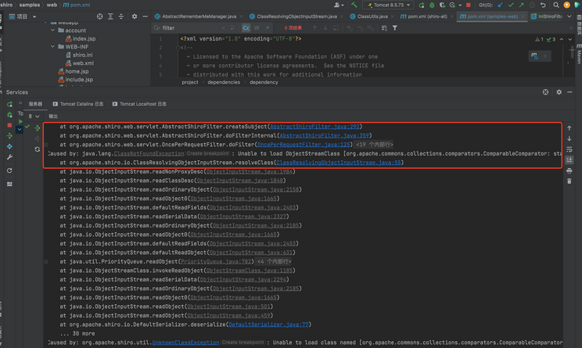Click the wrench icon in the Services sidebar

(x=9, y=157)
